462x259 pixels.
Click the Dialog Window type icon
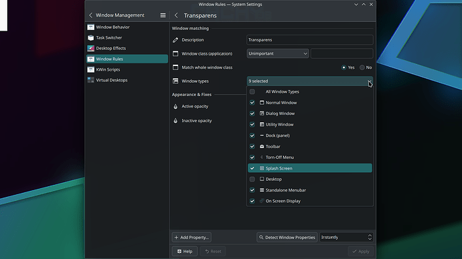(x=262, y=113)
